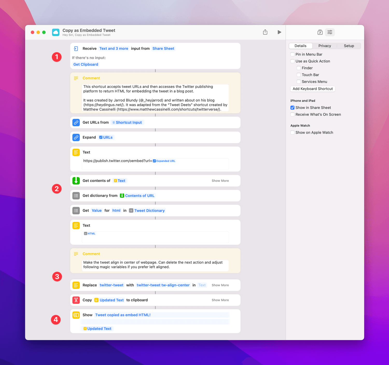This screenshot has height=365, width=389.
Task: Select the Text variable in Replace action
Action: click(202, 285)
